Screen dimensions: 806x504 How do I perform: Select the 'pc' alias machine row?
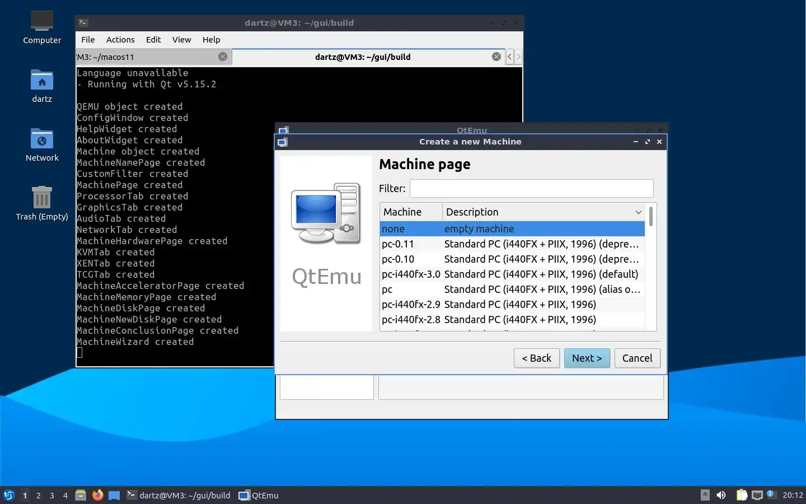[x=512, y=289]
